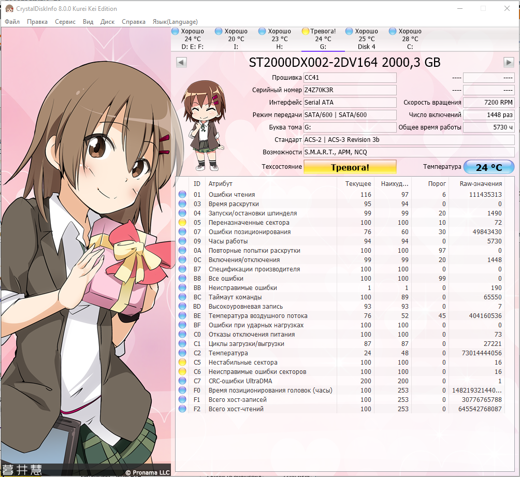The height and width of the screenshot is (477, 520).
Task: Click the Стандарт ACS-2 field
Action: coord(409,140)
